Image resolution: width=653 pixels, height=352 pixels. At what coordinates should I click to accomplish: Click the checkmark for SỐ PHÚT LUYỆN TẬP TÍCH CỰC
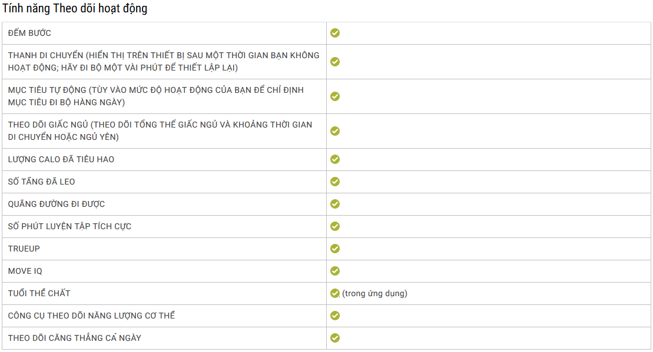point(335,226)
